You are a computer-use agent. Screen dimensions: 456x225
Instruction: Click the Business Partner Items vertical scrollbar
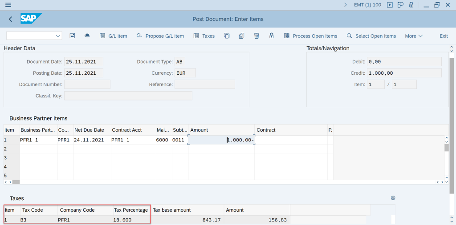pyautogui.click(x=446, y=148)
